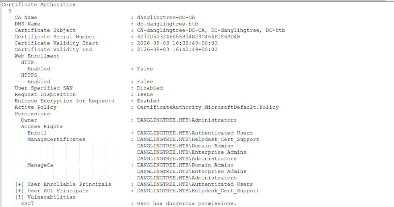Select Active Policy MicrosoftDefault.Policy text
The width and height of the screenshot is (394, 207).
208,107
